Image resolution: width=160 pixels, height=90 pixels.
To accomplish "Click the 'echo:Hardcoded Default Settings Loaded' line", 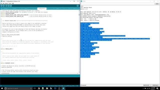I will click(x=91, y=17).
